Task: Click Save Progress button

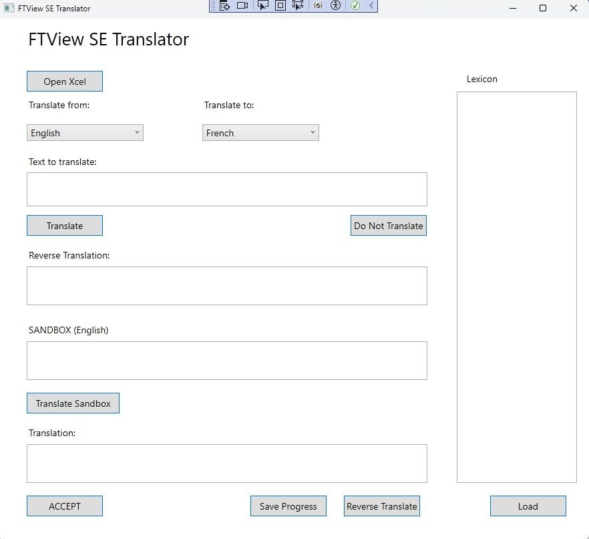Action: (x=288, y=506)
